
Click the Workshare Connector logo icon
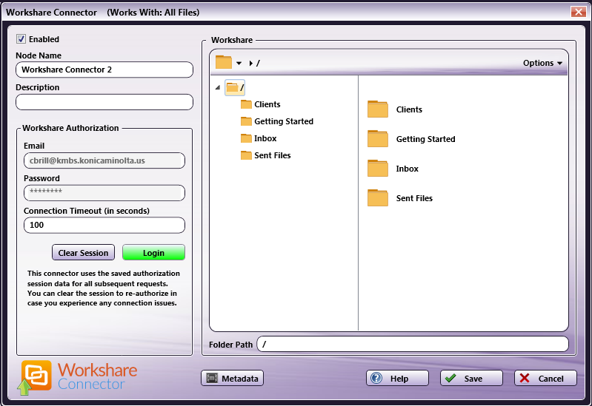[x=34, y=377]
